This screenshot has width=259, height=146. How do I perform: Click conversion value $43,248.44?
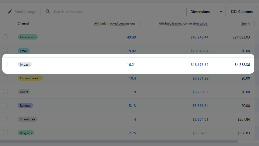[200, 37]
